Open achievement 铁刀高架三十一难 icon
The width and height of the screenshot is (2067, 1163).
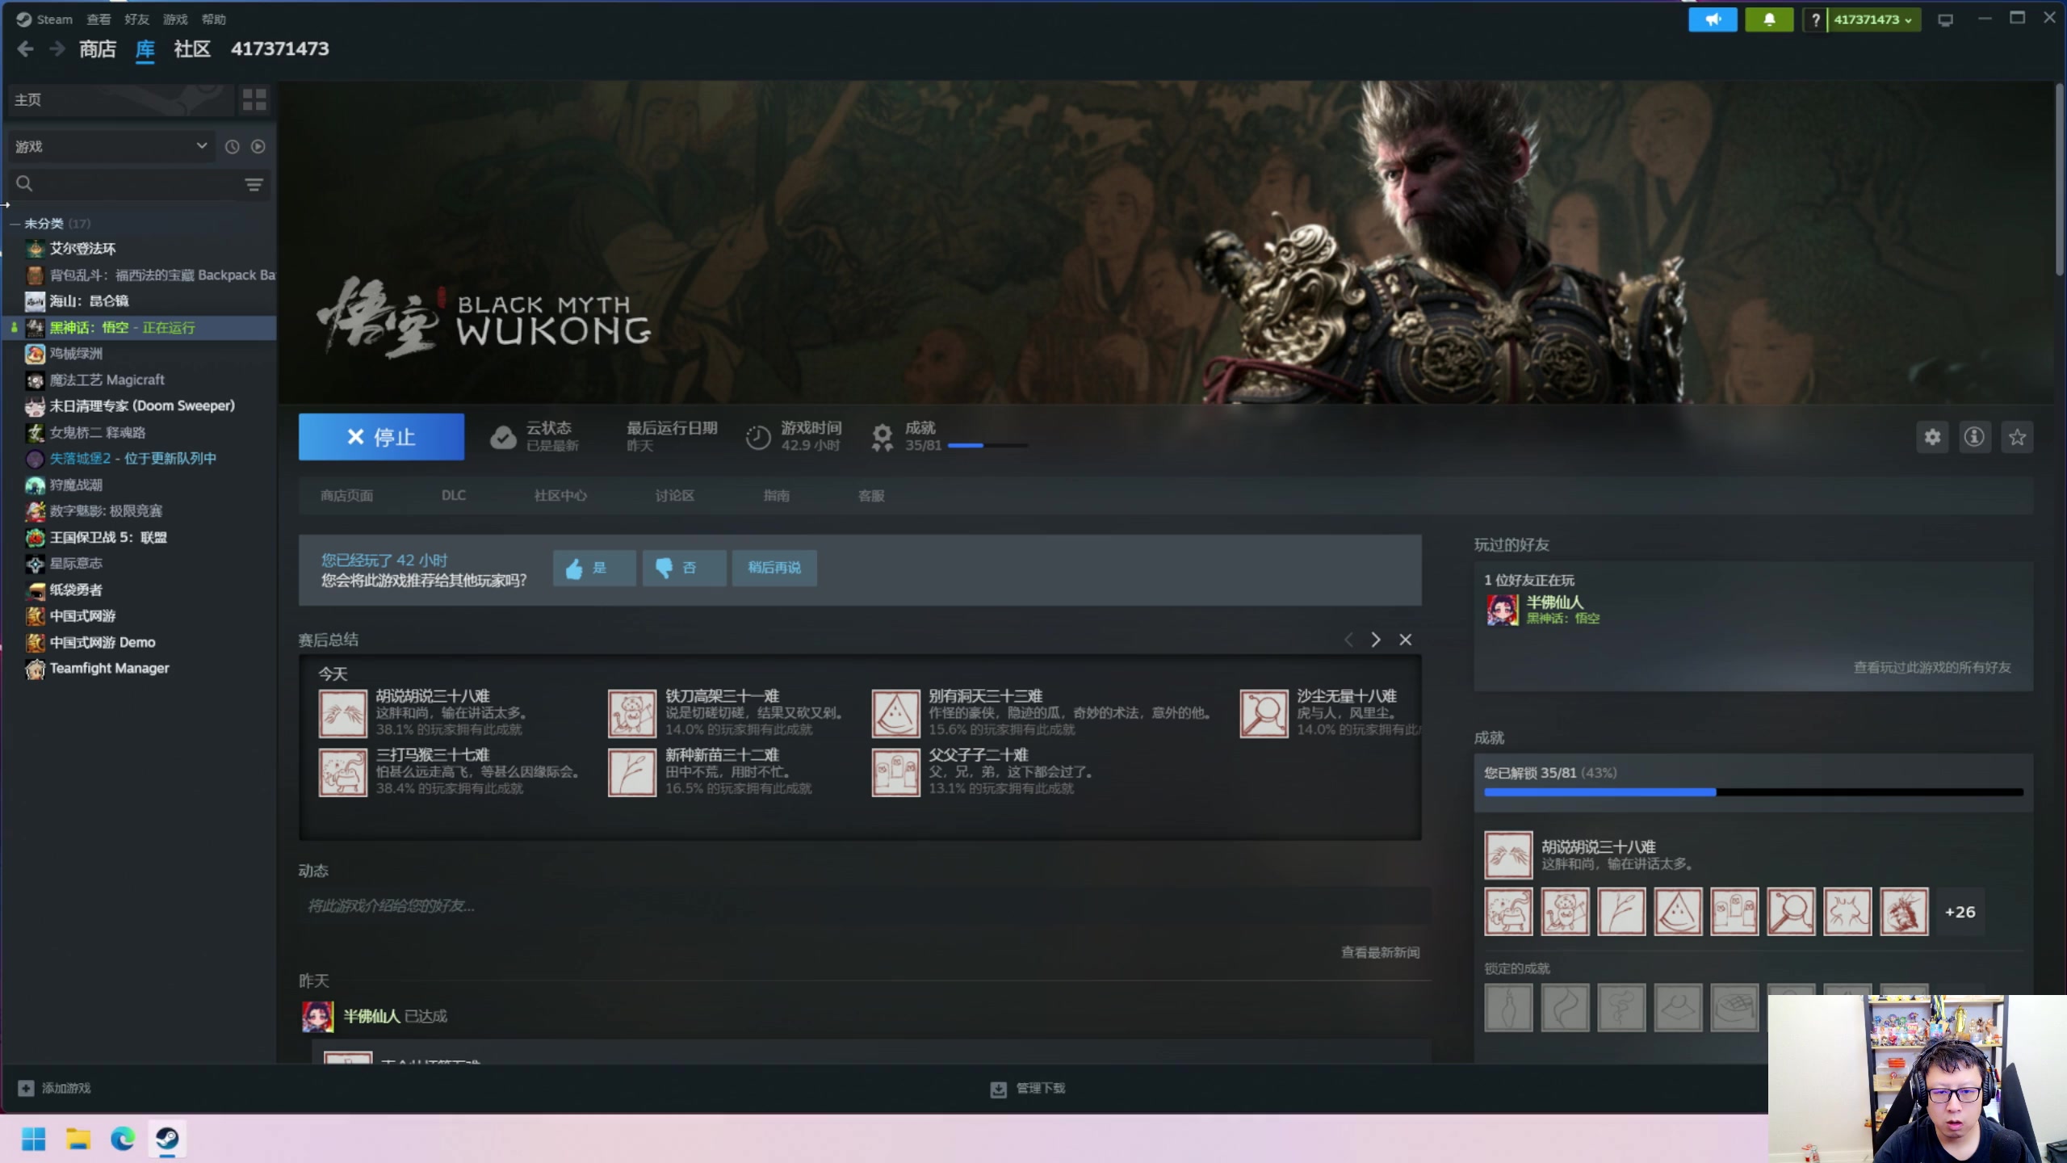632,713
